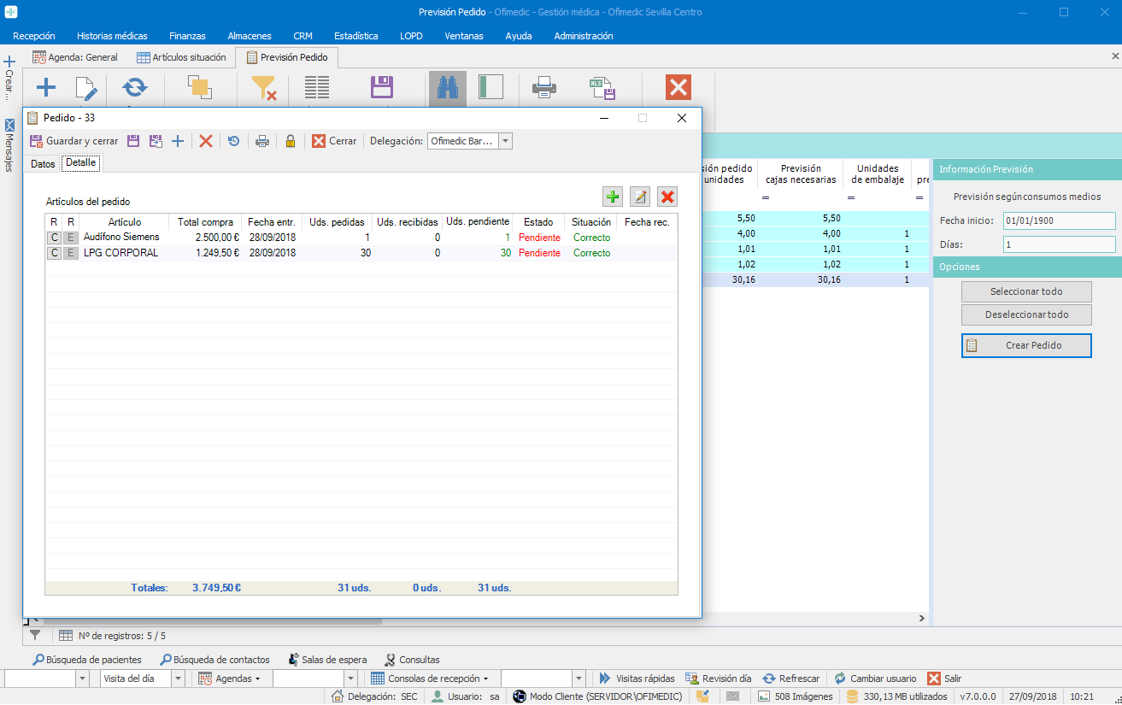
Task: Click the Crear Pedido button
Action: point(1026,345)
